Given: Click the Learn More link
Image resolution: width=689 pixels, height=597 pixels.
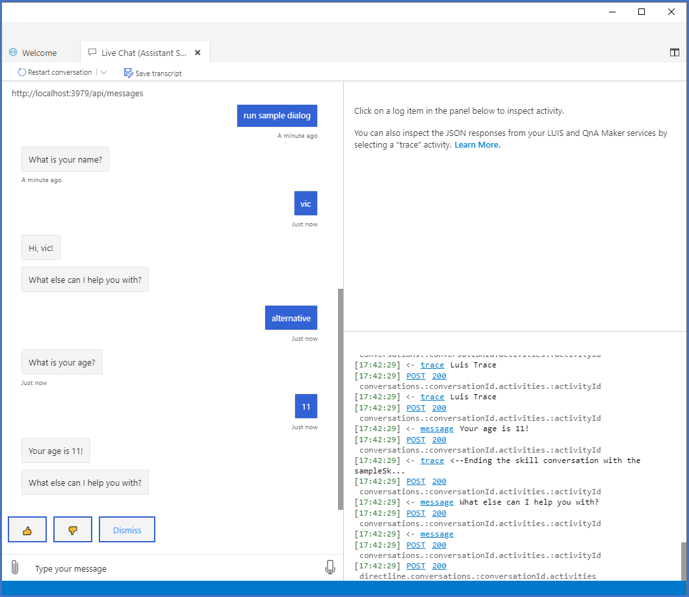Looking at the screenshot, I should (477, 144).
